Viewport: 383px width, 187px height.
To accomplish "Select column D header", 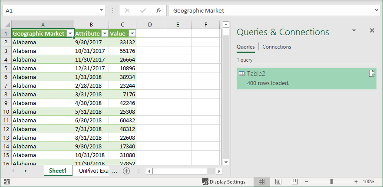I will click(x=150, y=25).
